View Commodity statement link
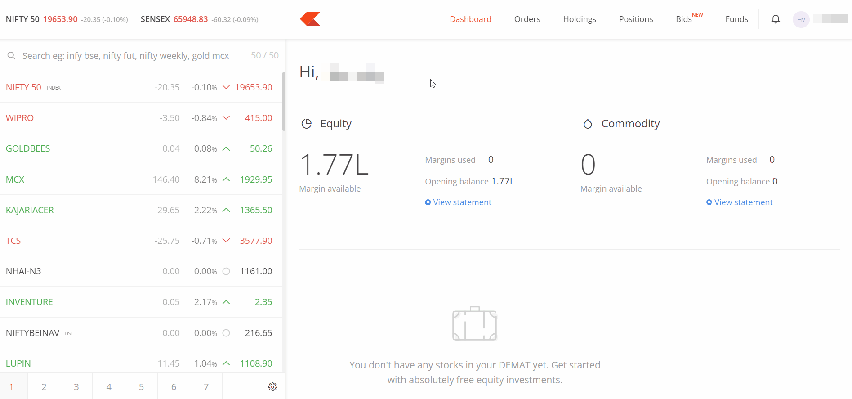Image resolution: width=852 pixels, height=399 pixels. pyautogui.click(x=740, y=202)
